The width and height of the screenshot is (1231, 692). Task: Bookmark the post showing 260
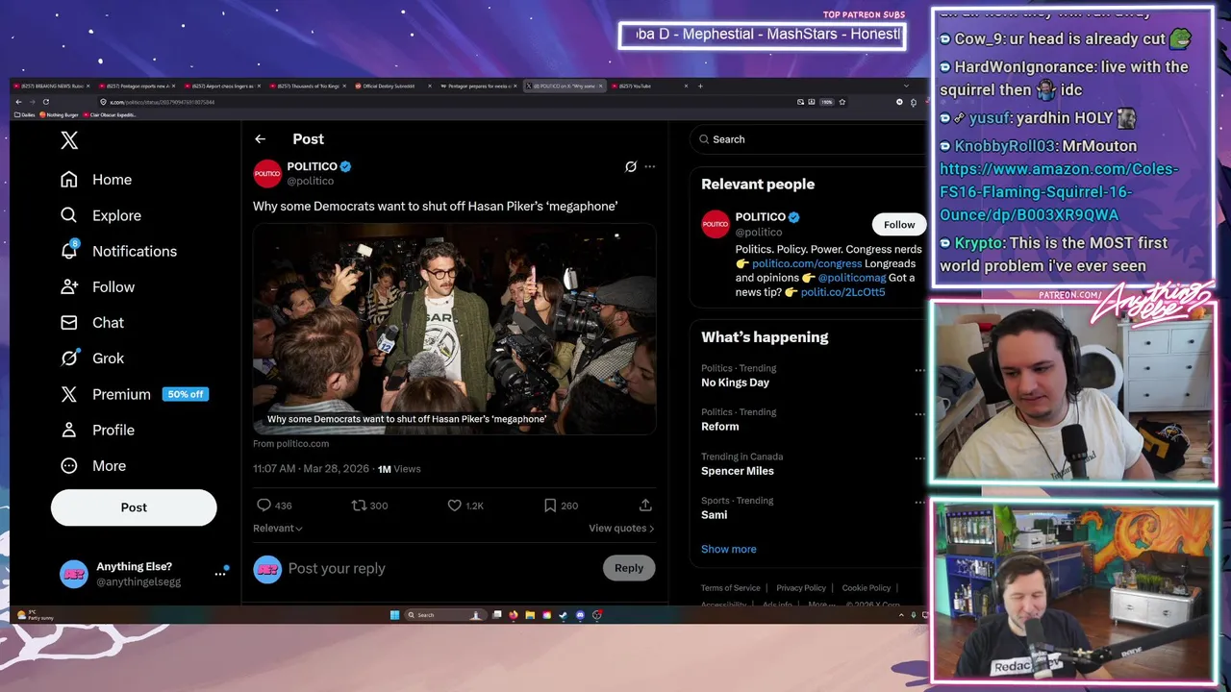(550, 506)
